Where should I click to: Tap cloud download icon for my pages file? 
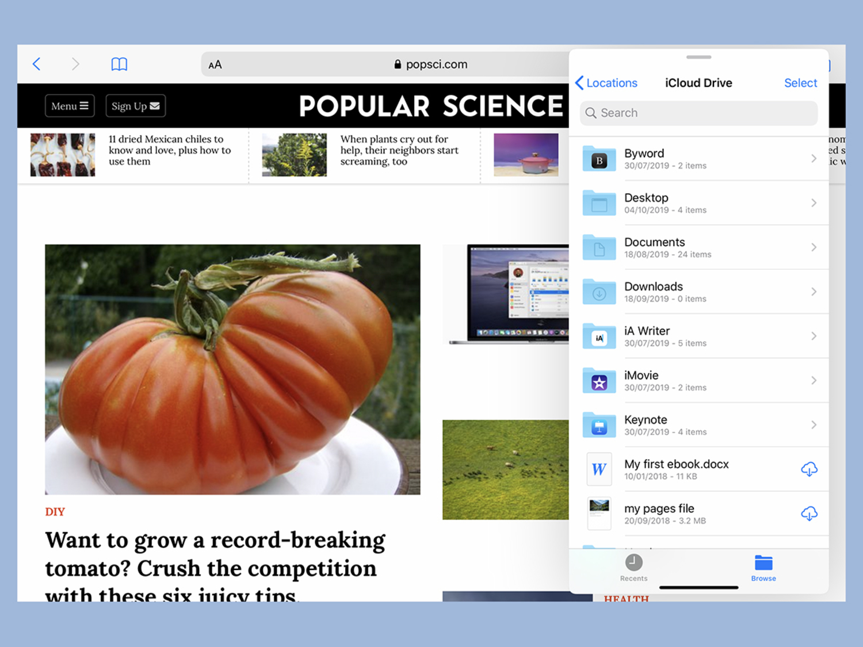809,514
